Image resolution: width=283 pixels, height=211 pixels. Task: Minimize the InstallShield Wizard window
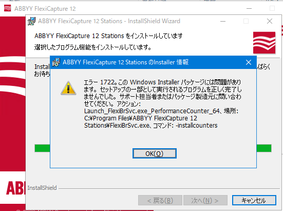[223, 21]
